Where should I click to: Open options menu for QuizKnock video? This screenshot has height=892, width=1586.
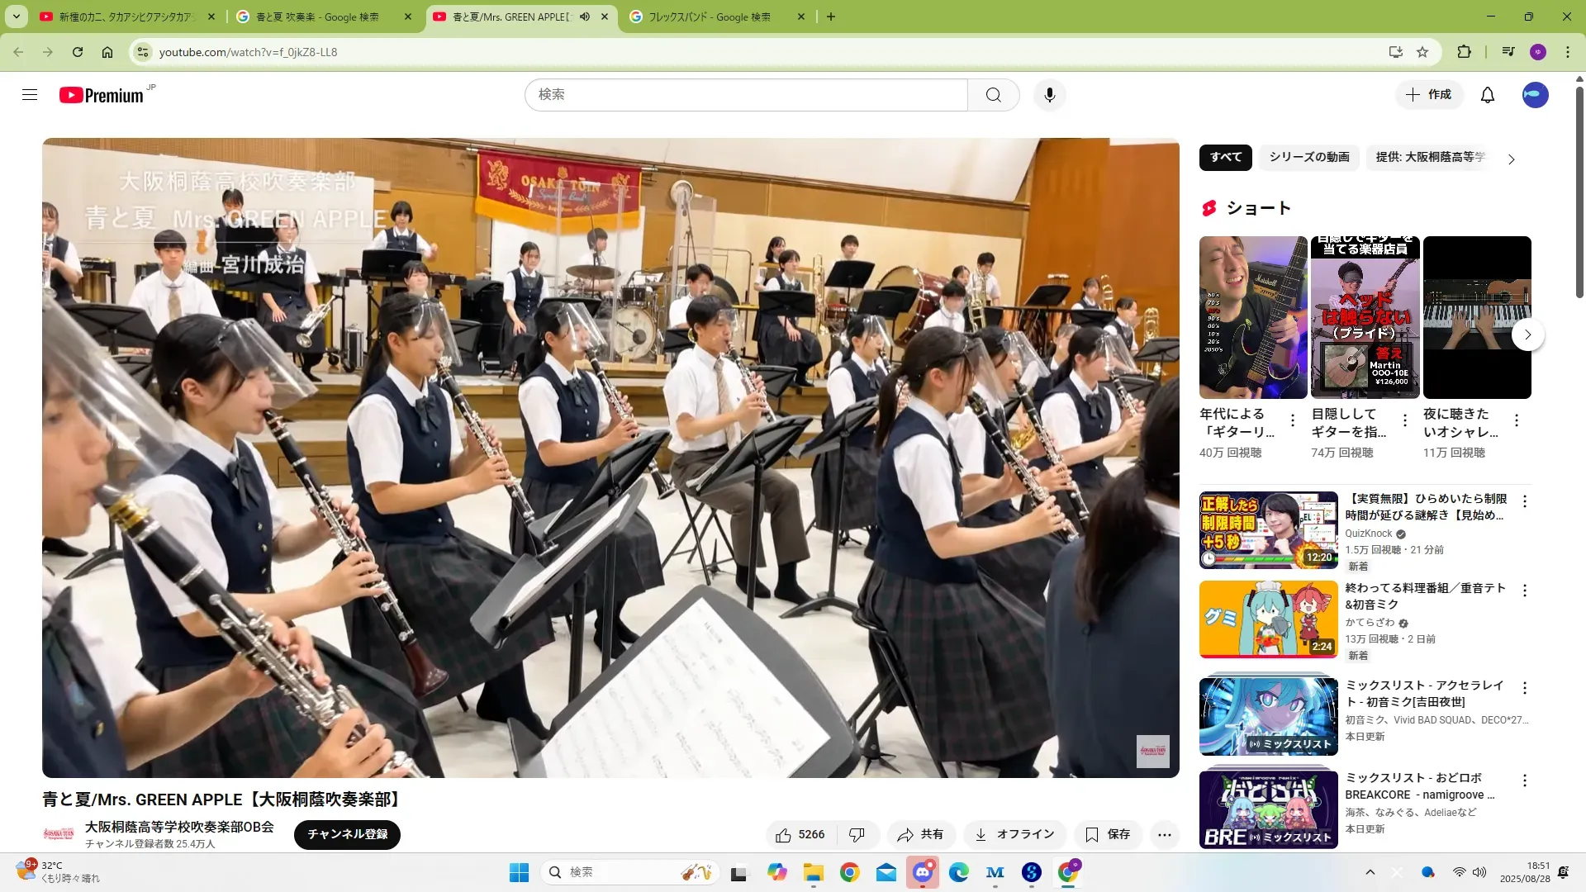click(1524, 501)
